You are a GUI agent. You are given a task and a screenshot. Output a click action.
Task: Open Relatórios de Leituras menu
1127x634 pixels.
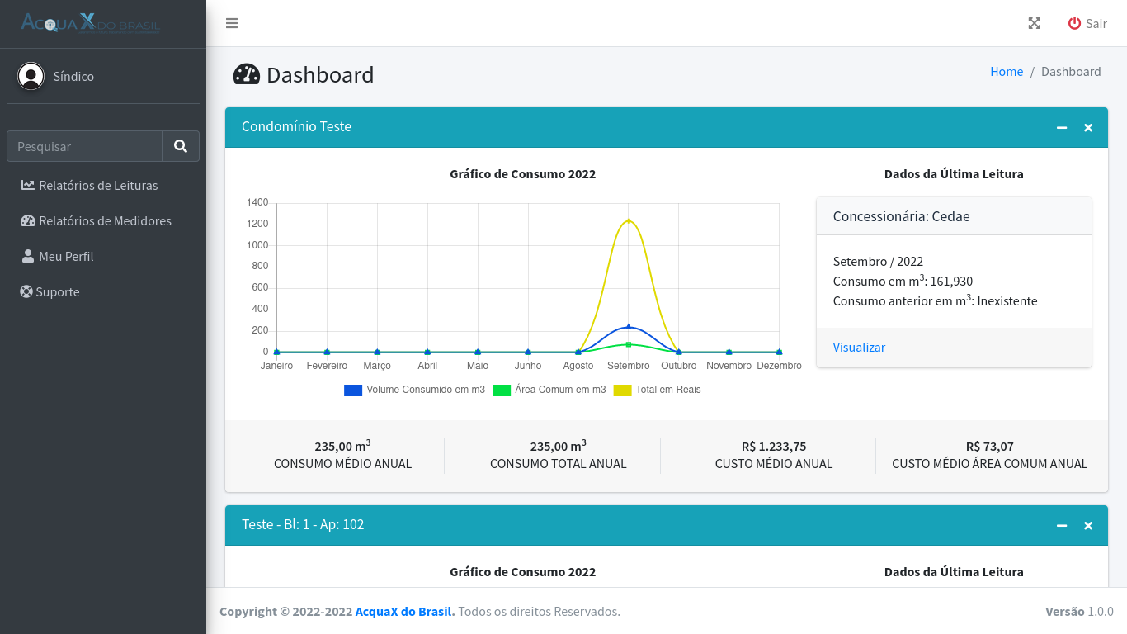pyautogui.click(x=97, y=186)
